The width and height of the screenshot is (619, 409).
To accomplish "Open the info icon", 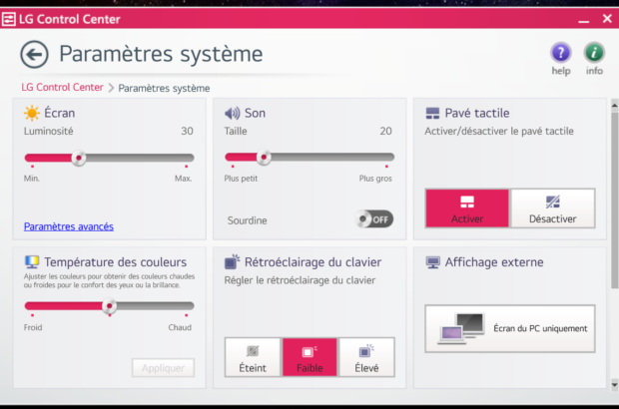I will pos(594,53).
